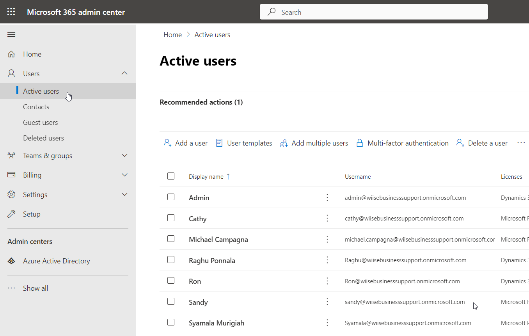
Task: Open the app launcher waffle icon
Action: 11,12
